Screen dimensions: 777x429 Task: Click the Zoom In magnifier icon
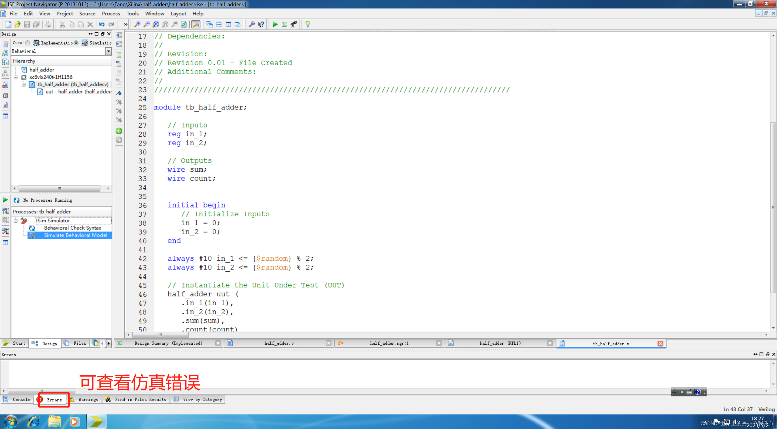point(137,25)
